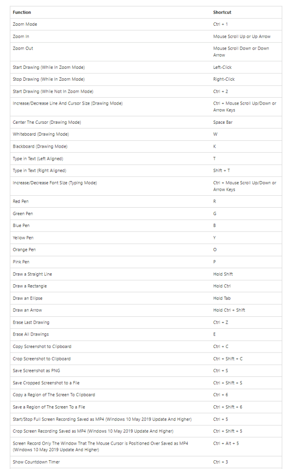This screenshot has width=283, height=469.
Task: Click the Function column header
Action: click(x=22, y=12)
